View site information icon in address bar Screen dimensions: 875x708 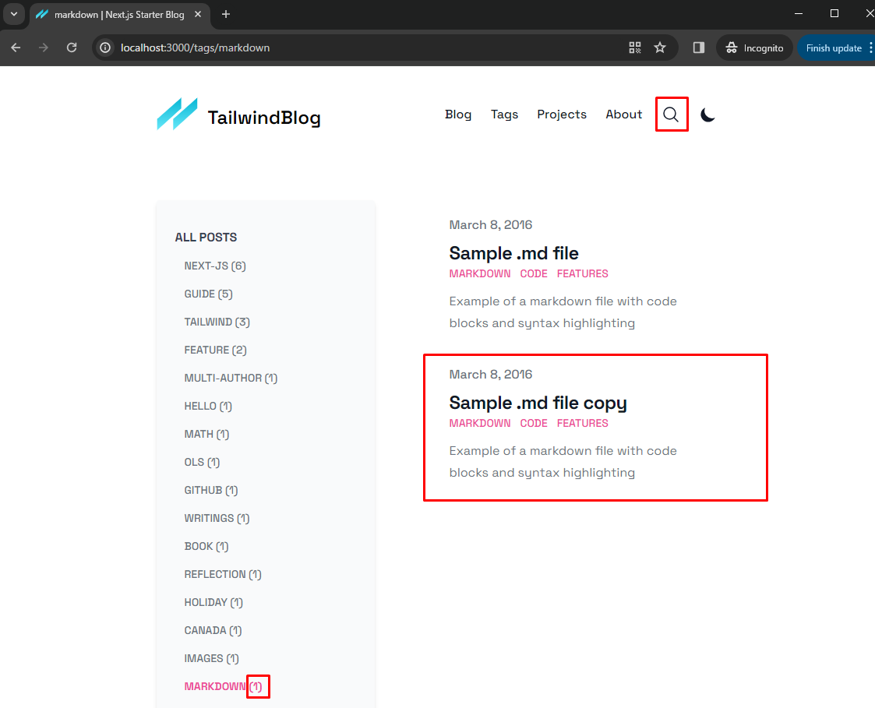pyautogui.click(x=106, y=48)
